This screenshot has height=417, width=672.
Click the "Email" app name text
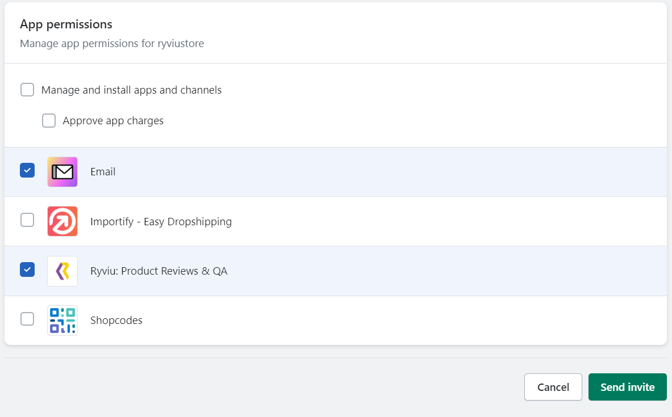(x=103, y=172)
